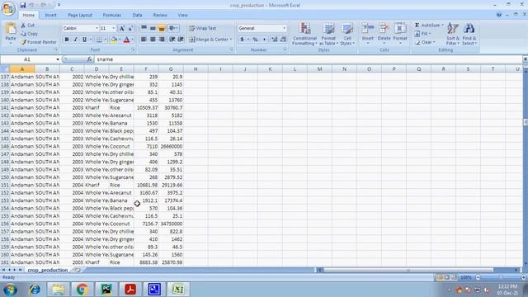Toggle bold formatting
The width and height of the screenshot is (528, 297).
(67, 40)
